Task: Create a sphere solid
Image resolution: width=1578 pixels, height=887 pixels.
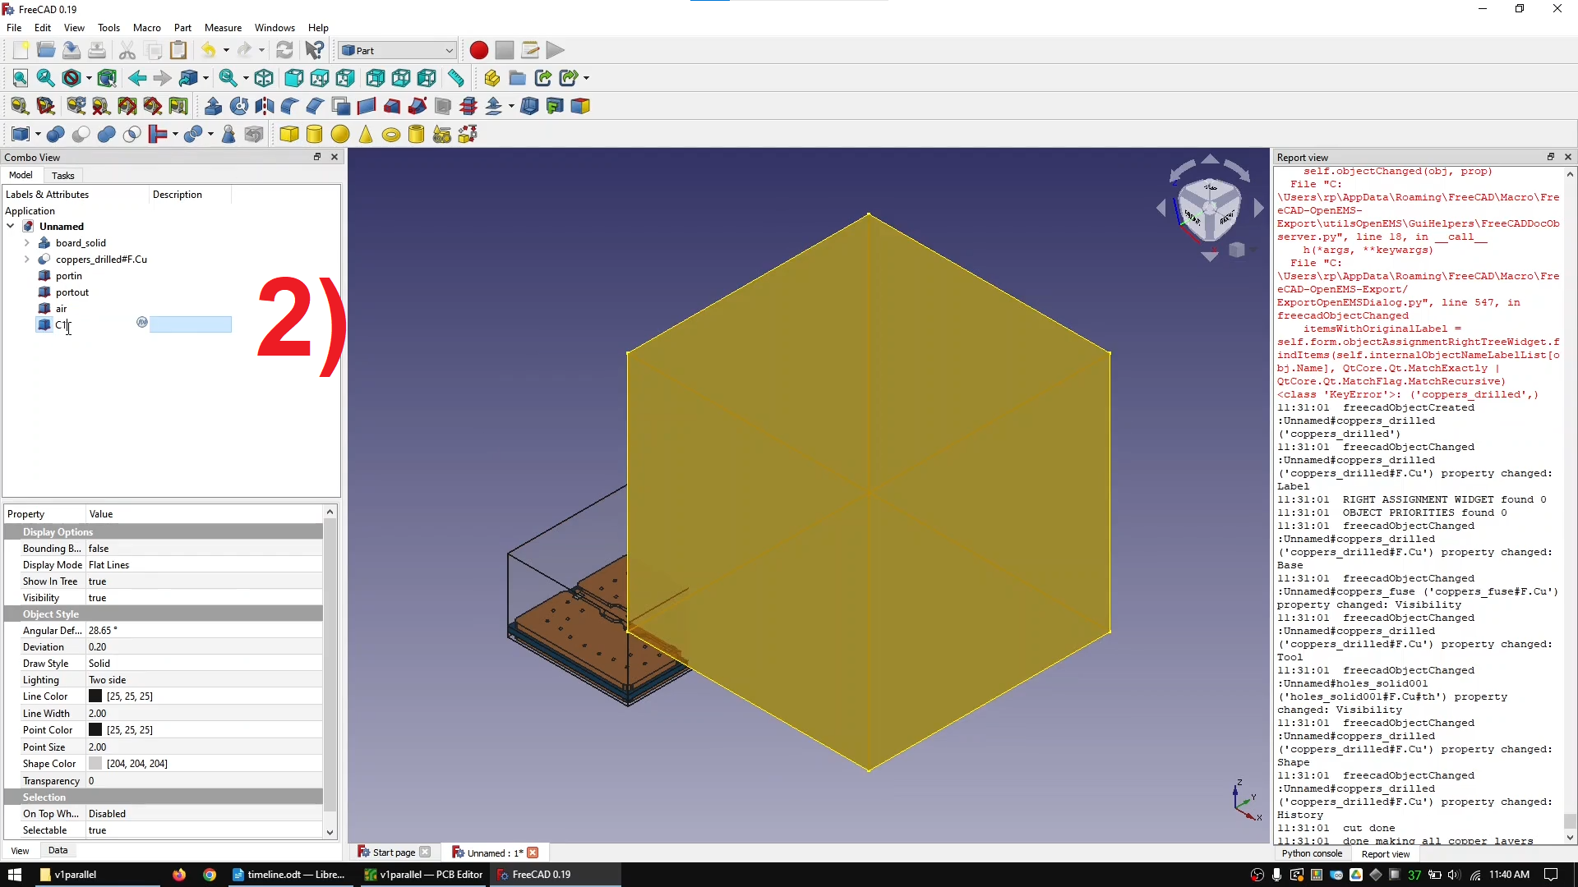Action: [x=340, y=134]
